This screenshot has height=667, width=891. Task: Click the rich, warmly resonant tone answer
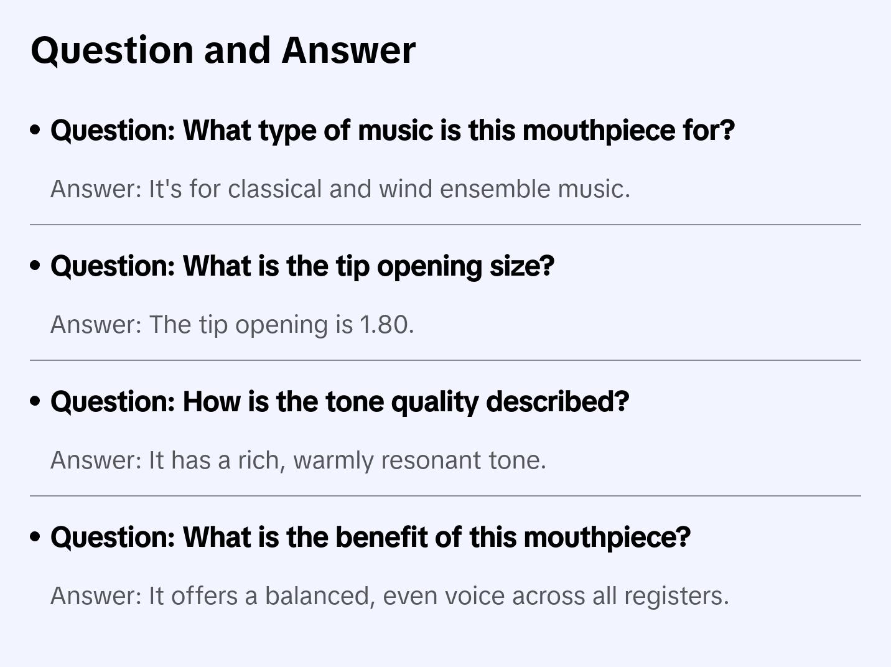point(298,460)
